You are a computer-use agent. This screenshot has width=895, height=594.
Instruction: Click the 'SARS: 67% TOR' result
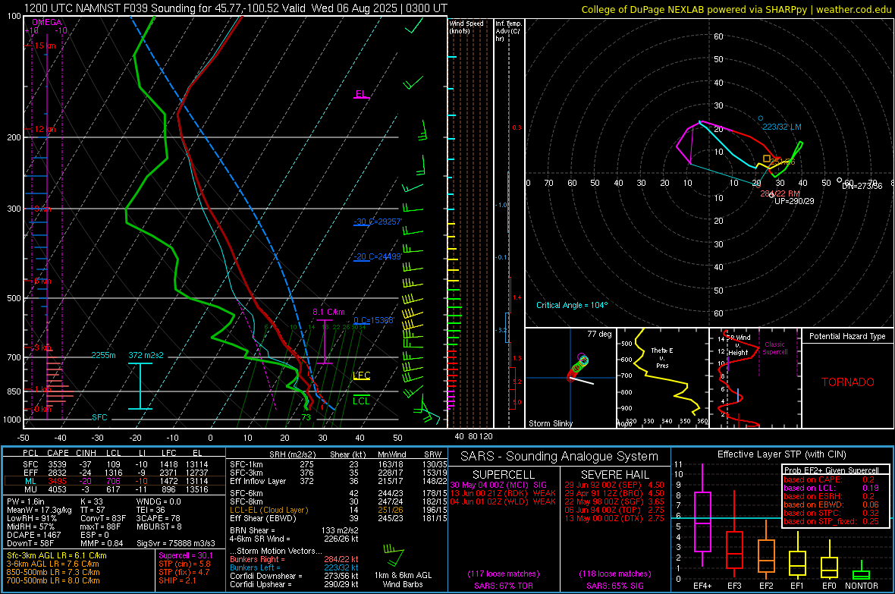click(503, 586)
